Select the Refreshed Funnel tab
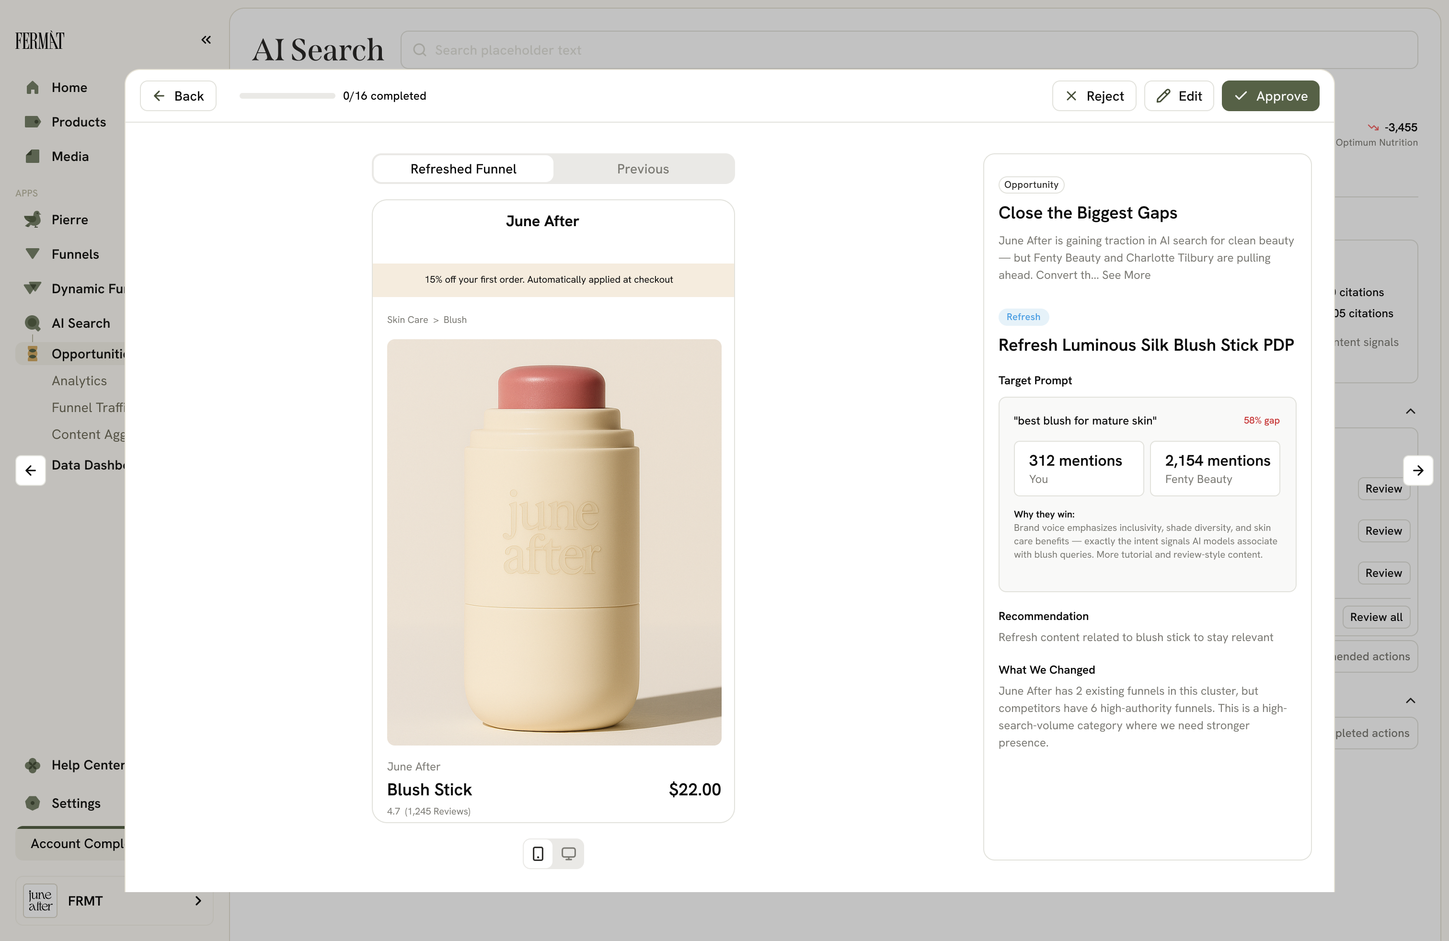Screen dimensions: 1449x941 [463, 169]
